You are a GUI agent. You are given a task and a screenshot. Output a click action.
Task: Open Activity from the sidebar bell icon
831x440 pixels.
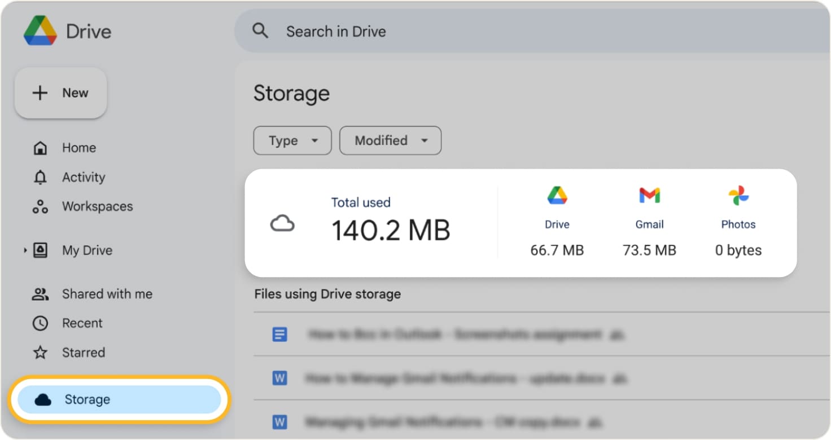pyautogui.click(x=40, y=177)
